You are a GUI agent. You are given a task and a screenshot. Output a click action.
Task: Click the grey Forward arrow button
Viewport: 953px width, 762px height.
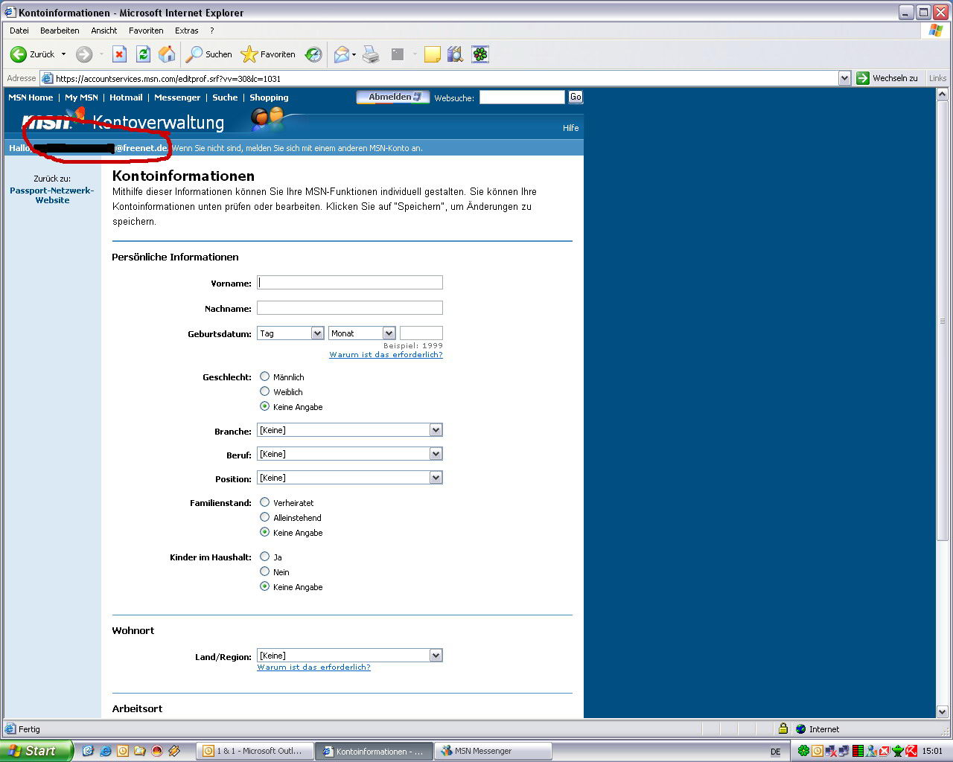84,54
